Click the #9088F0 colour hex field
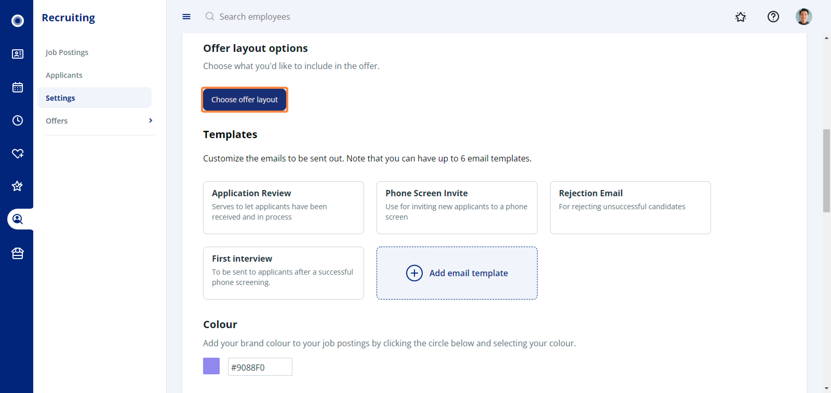This screenshot has width=831, height=393. coord(260,367)
